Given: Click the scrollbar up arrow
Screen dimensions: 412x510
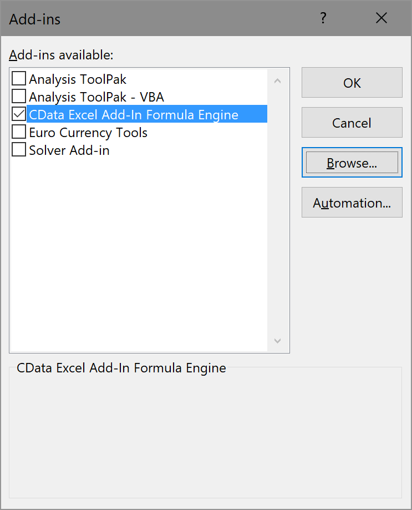Looking at the screenshot, I should coord(277,80).
